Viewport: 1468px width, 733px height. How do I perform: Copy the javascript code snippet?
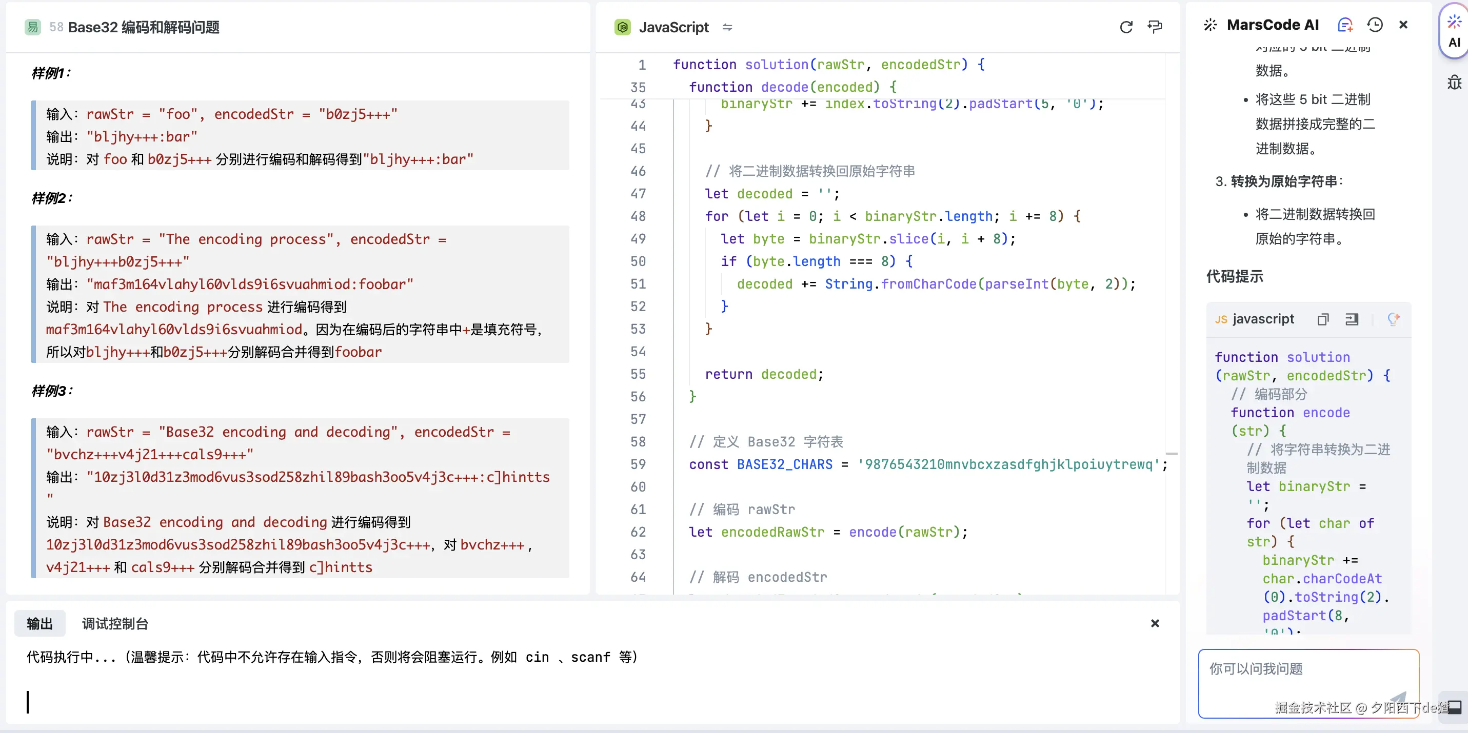pyautogui.click(x=1323, y=319)
